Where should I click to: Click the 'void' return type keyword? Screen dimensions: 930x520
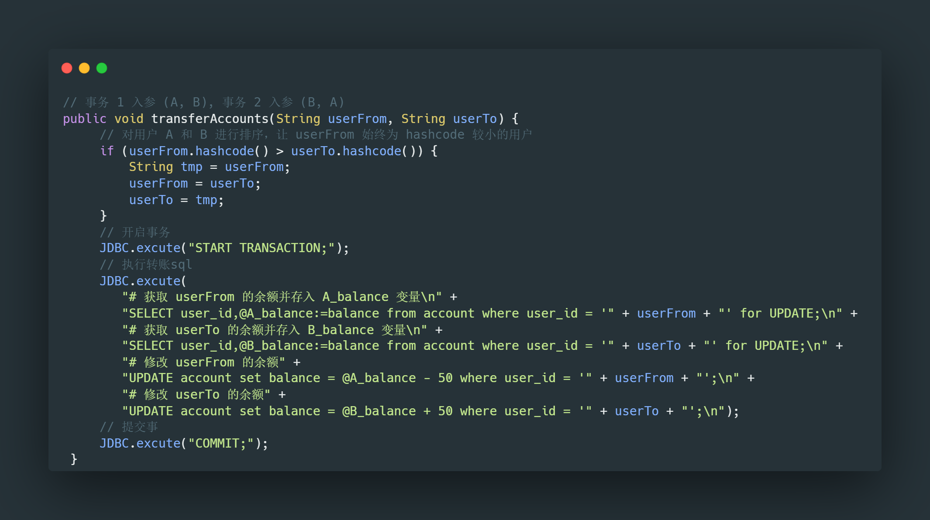tap(129, 119)
